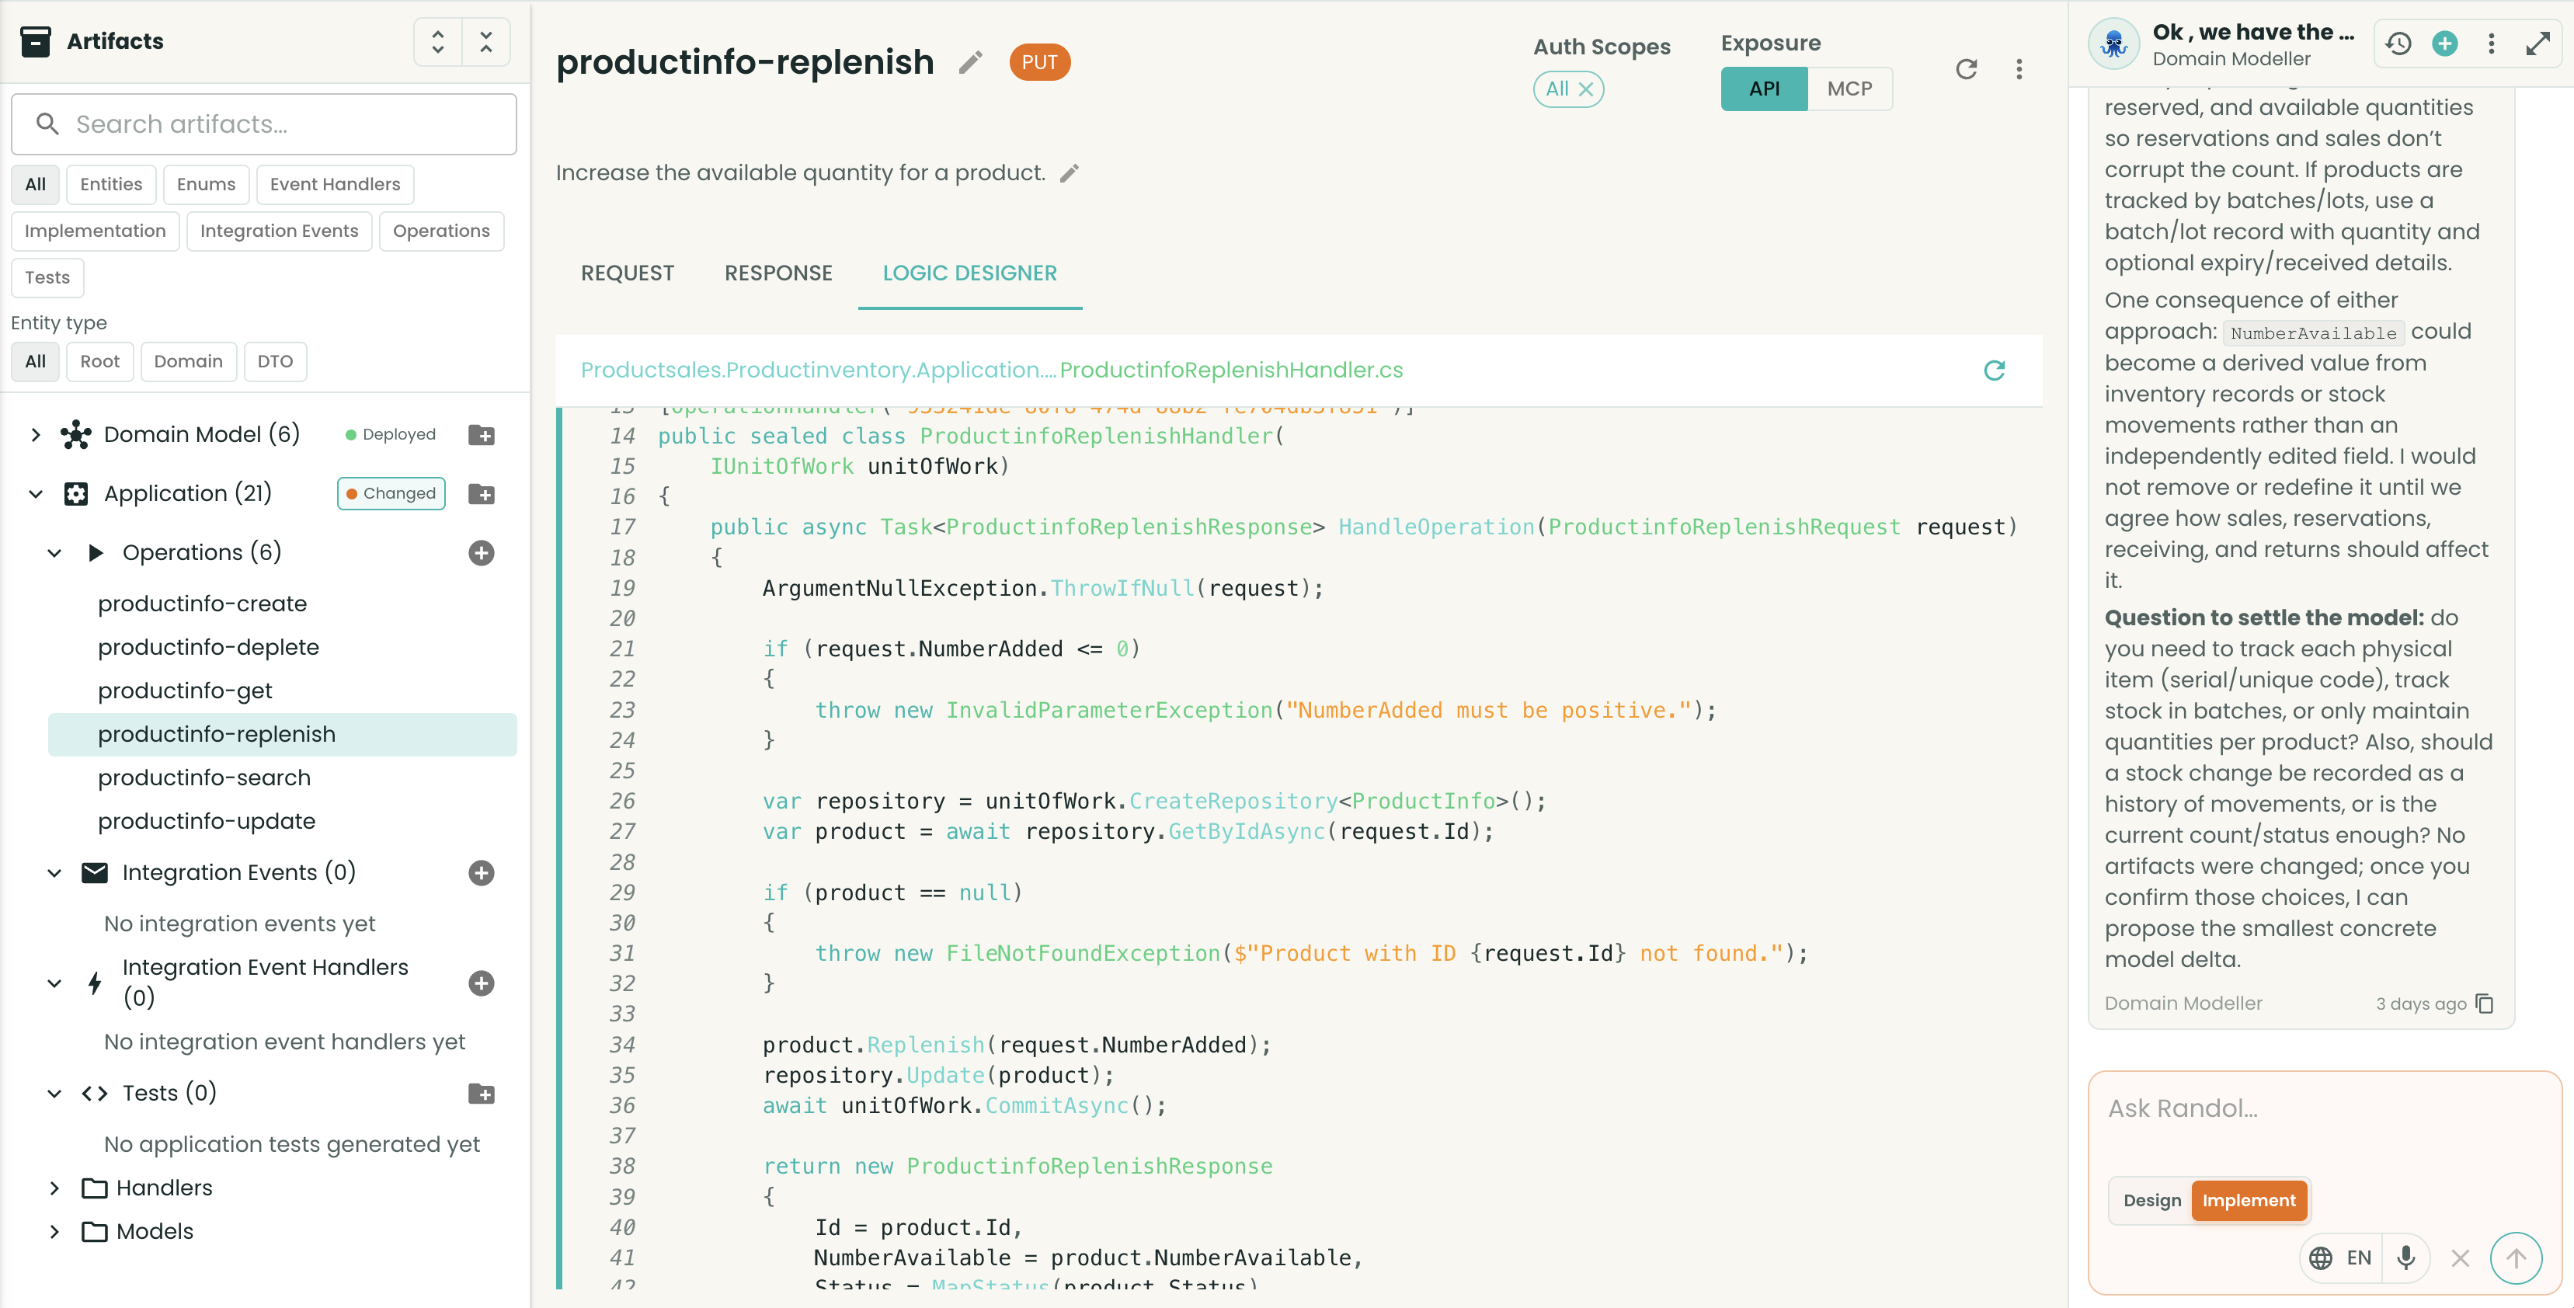
Task: Filter artifacts by Event Handlers
Action: coord(335,185)
